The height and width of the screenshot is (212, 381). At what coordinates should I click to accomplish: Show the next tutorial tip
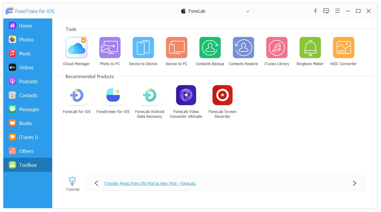(354, 183)
